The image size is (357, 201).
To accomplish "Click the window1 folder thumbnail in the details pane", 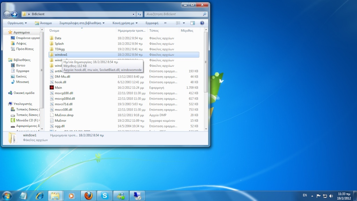I will (12, 138).
